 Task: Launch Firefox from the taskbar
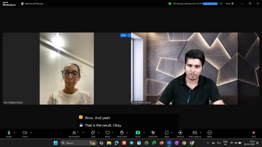[161, 143]
